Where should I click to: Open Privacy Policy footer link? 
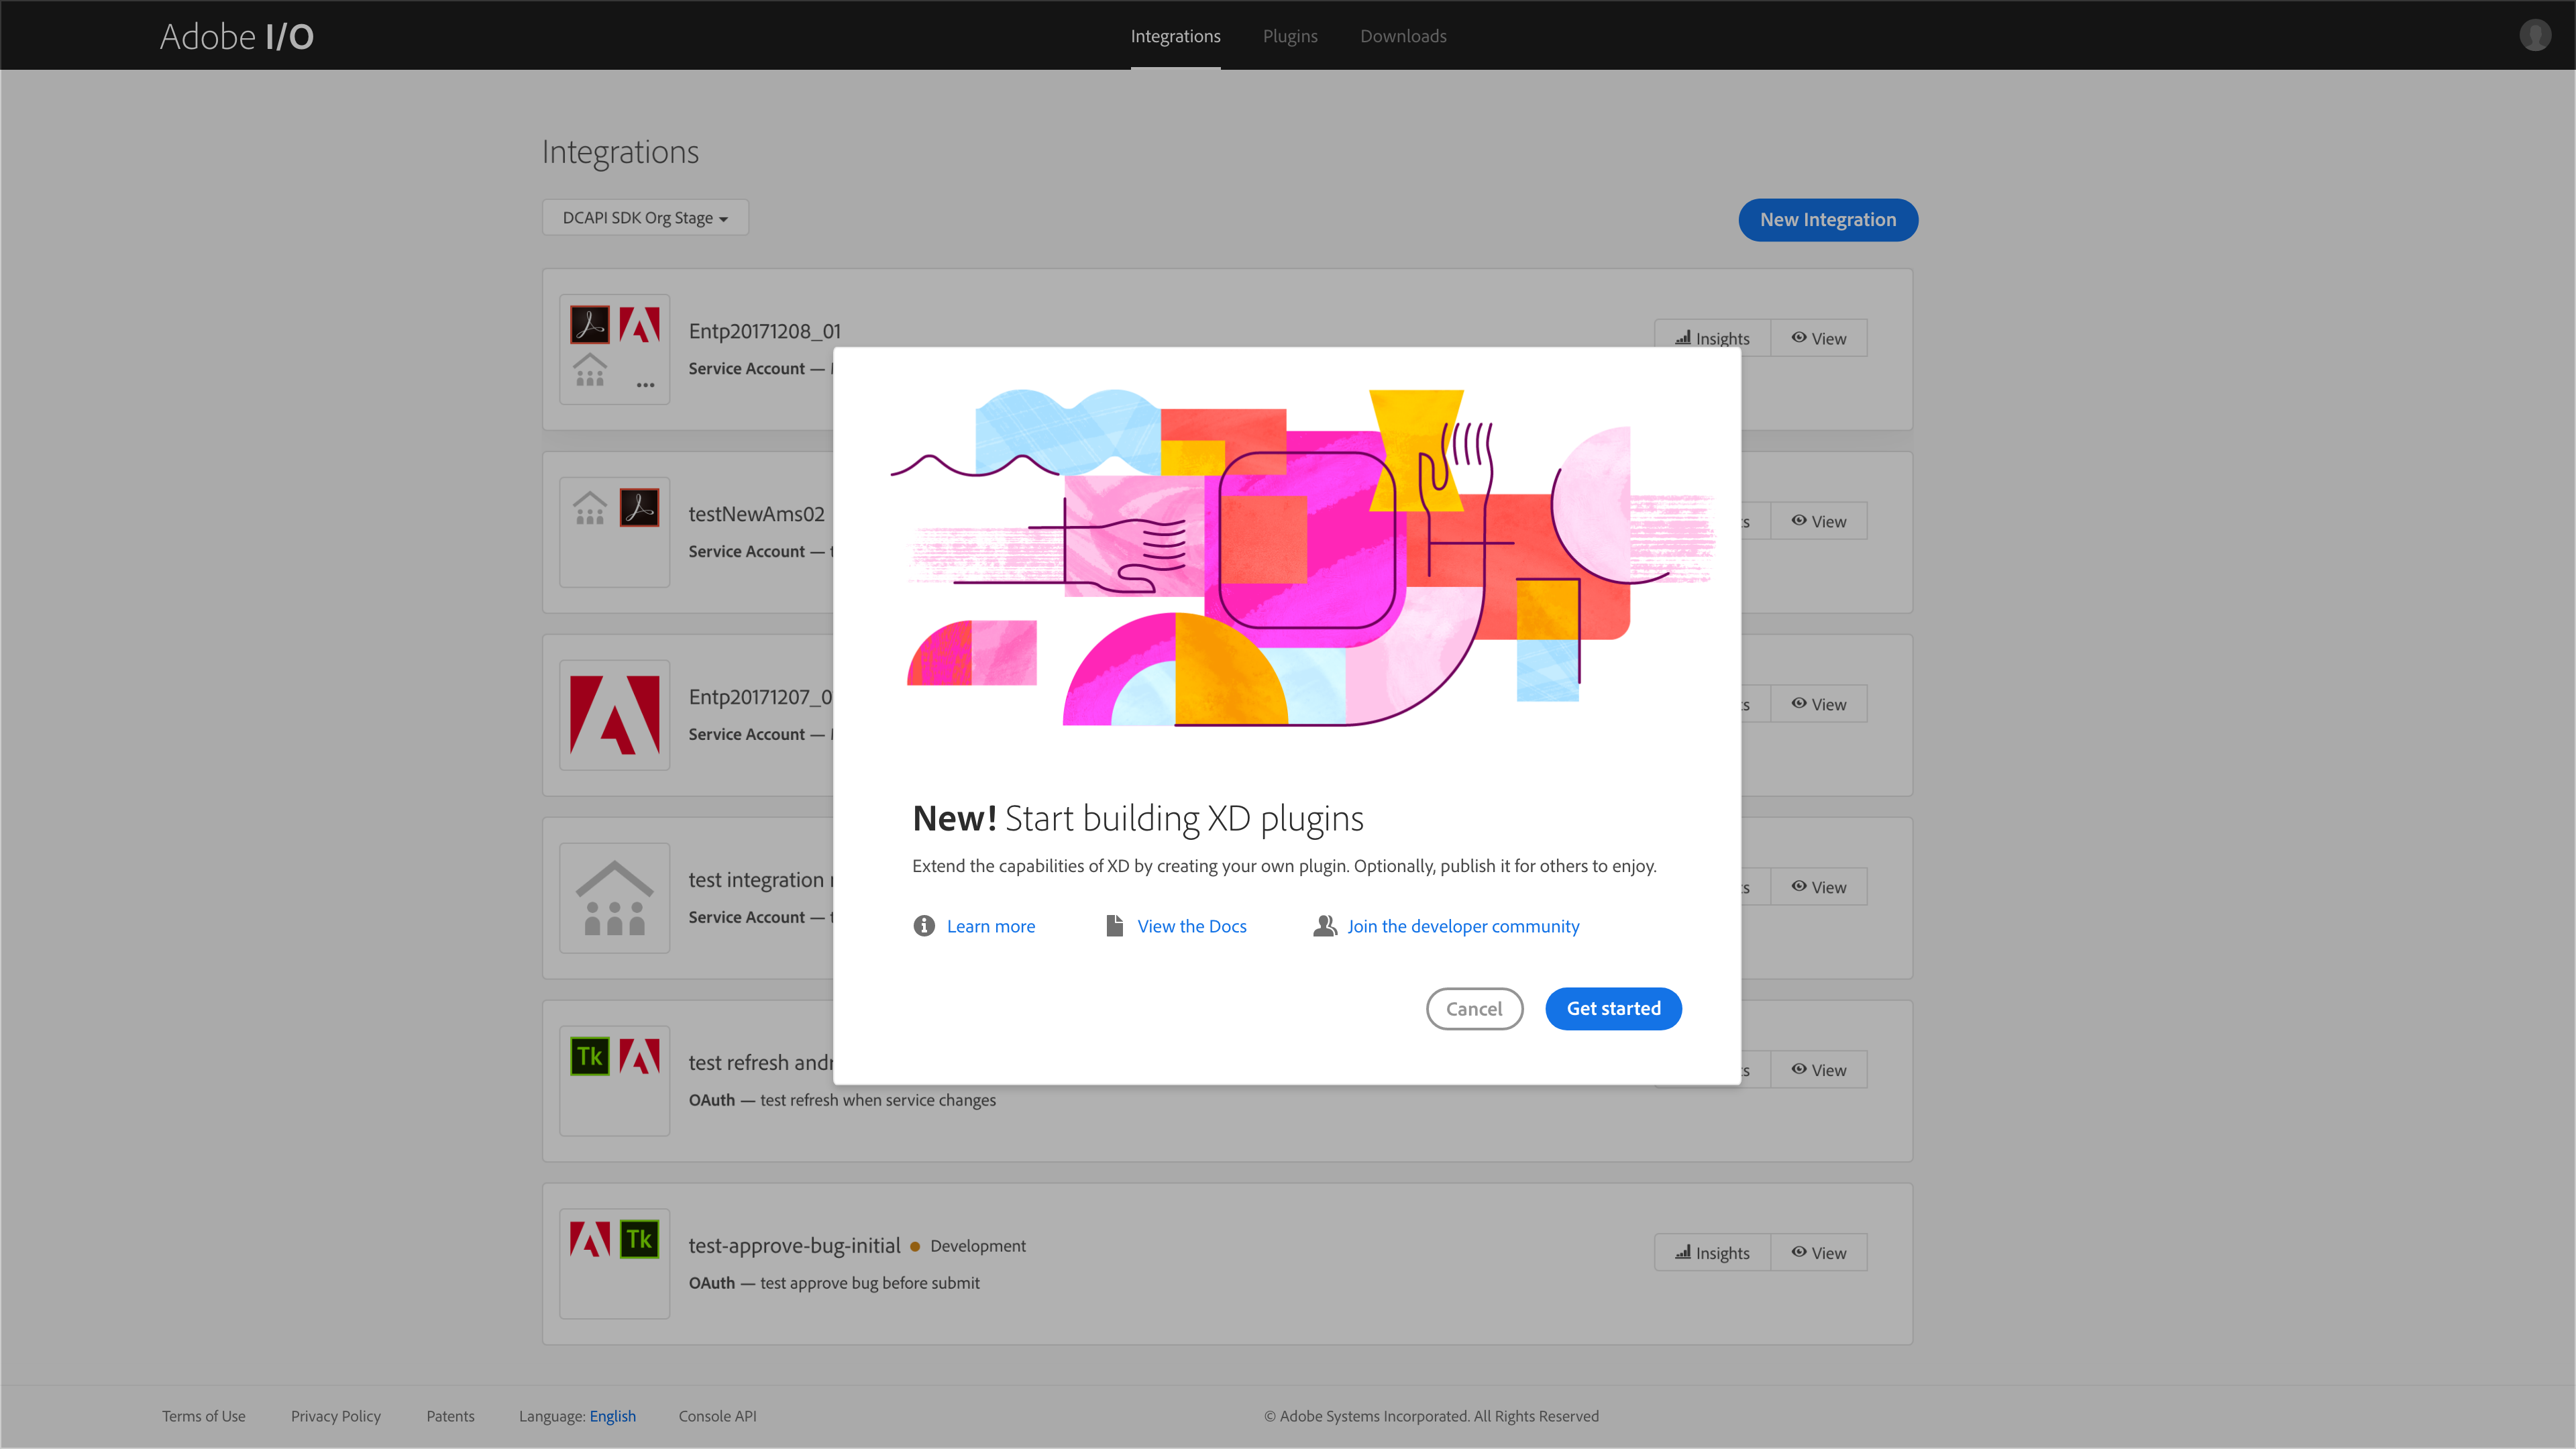335,1416
